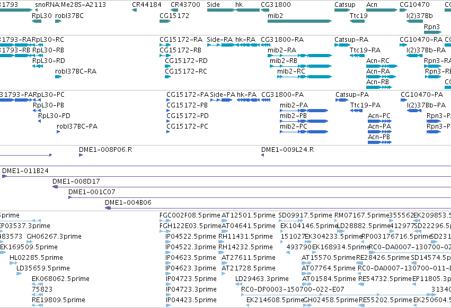Click the l(2)37Bb gene label

tap(419, 16)
